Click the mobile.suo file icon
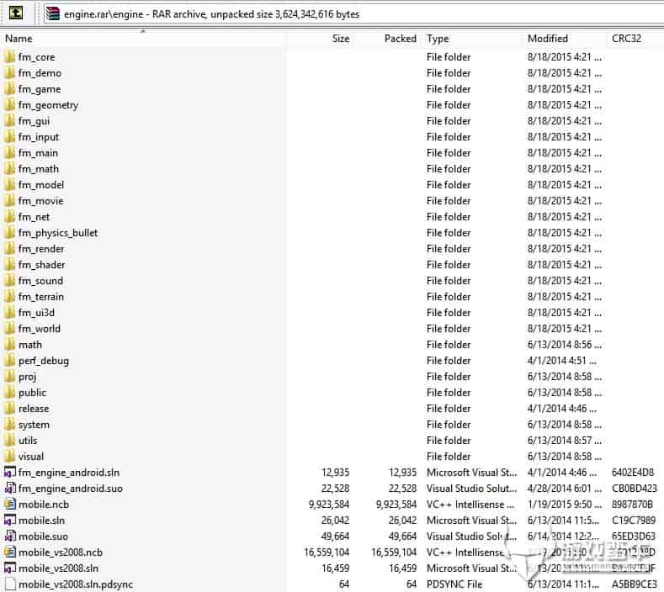Screen dimensions: 664x592 (x=10, y=536)
